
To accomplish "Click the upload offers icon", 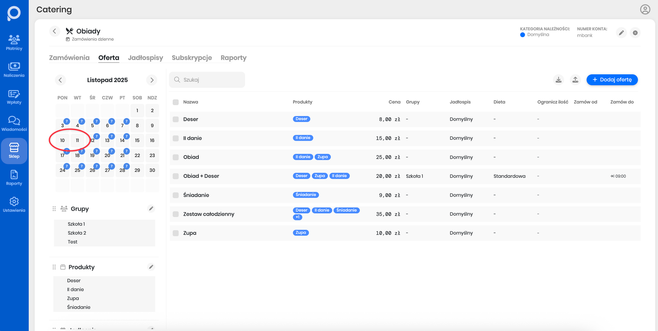I will (575, 80).
